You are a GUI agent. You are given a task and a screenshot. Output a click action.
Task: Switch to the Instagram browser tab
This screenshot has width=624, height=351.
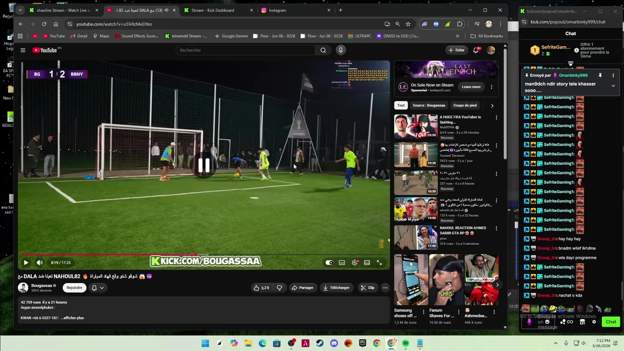(x=296, y=10)
